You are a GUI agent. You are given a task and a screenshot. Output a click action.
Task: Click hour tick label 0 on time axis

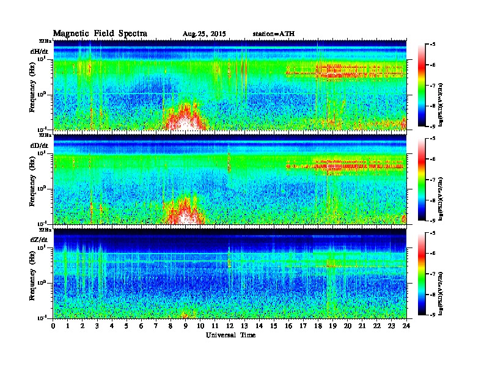point(53,326)
